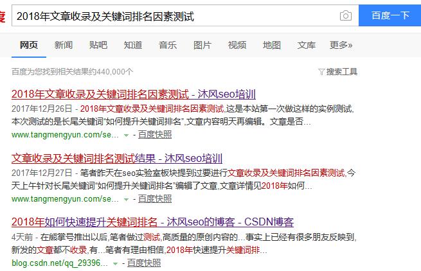Screen dimensions: 421x271
Task: Open camera image search icon
Action: click(x=346, y=15)
